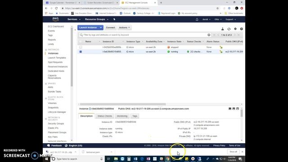Go back in the browser
This screenshot has width=288, height=162.
(46, 8)
